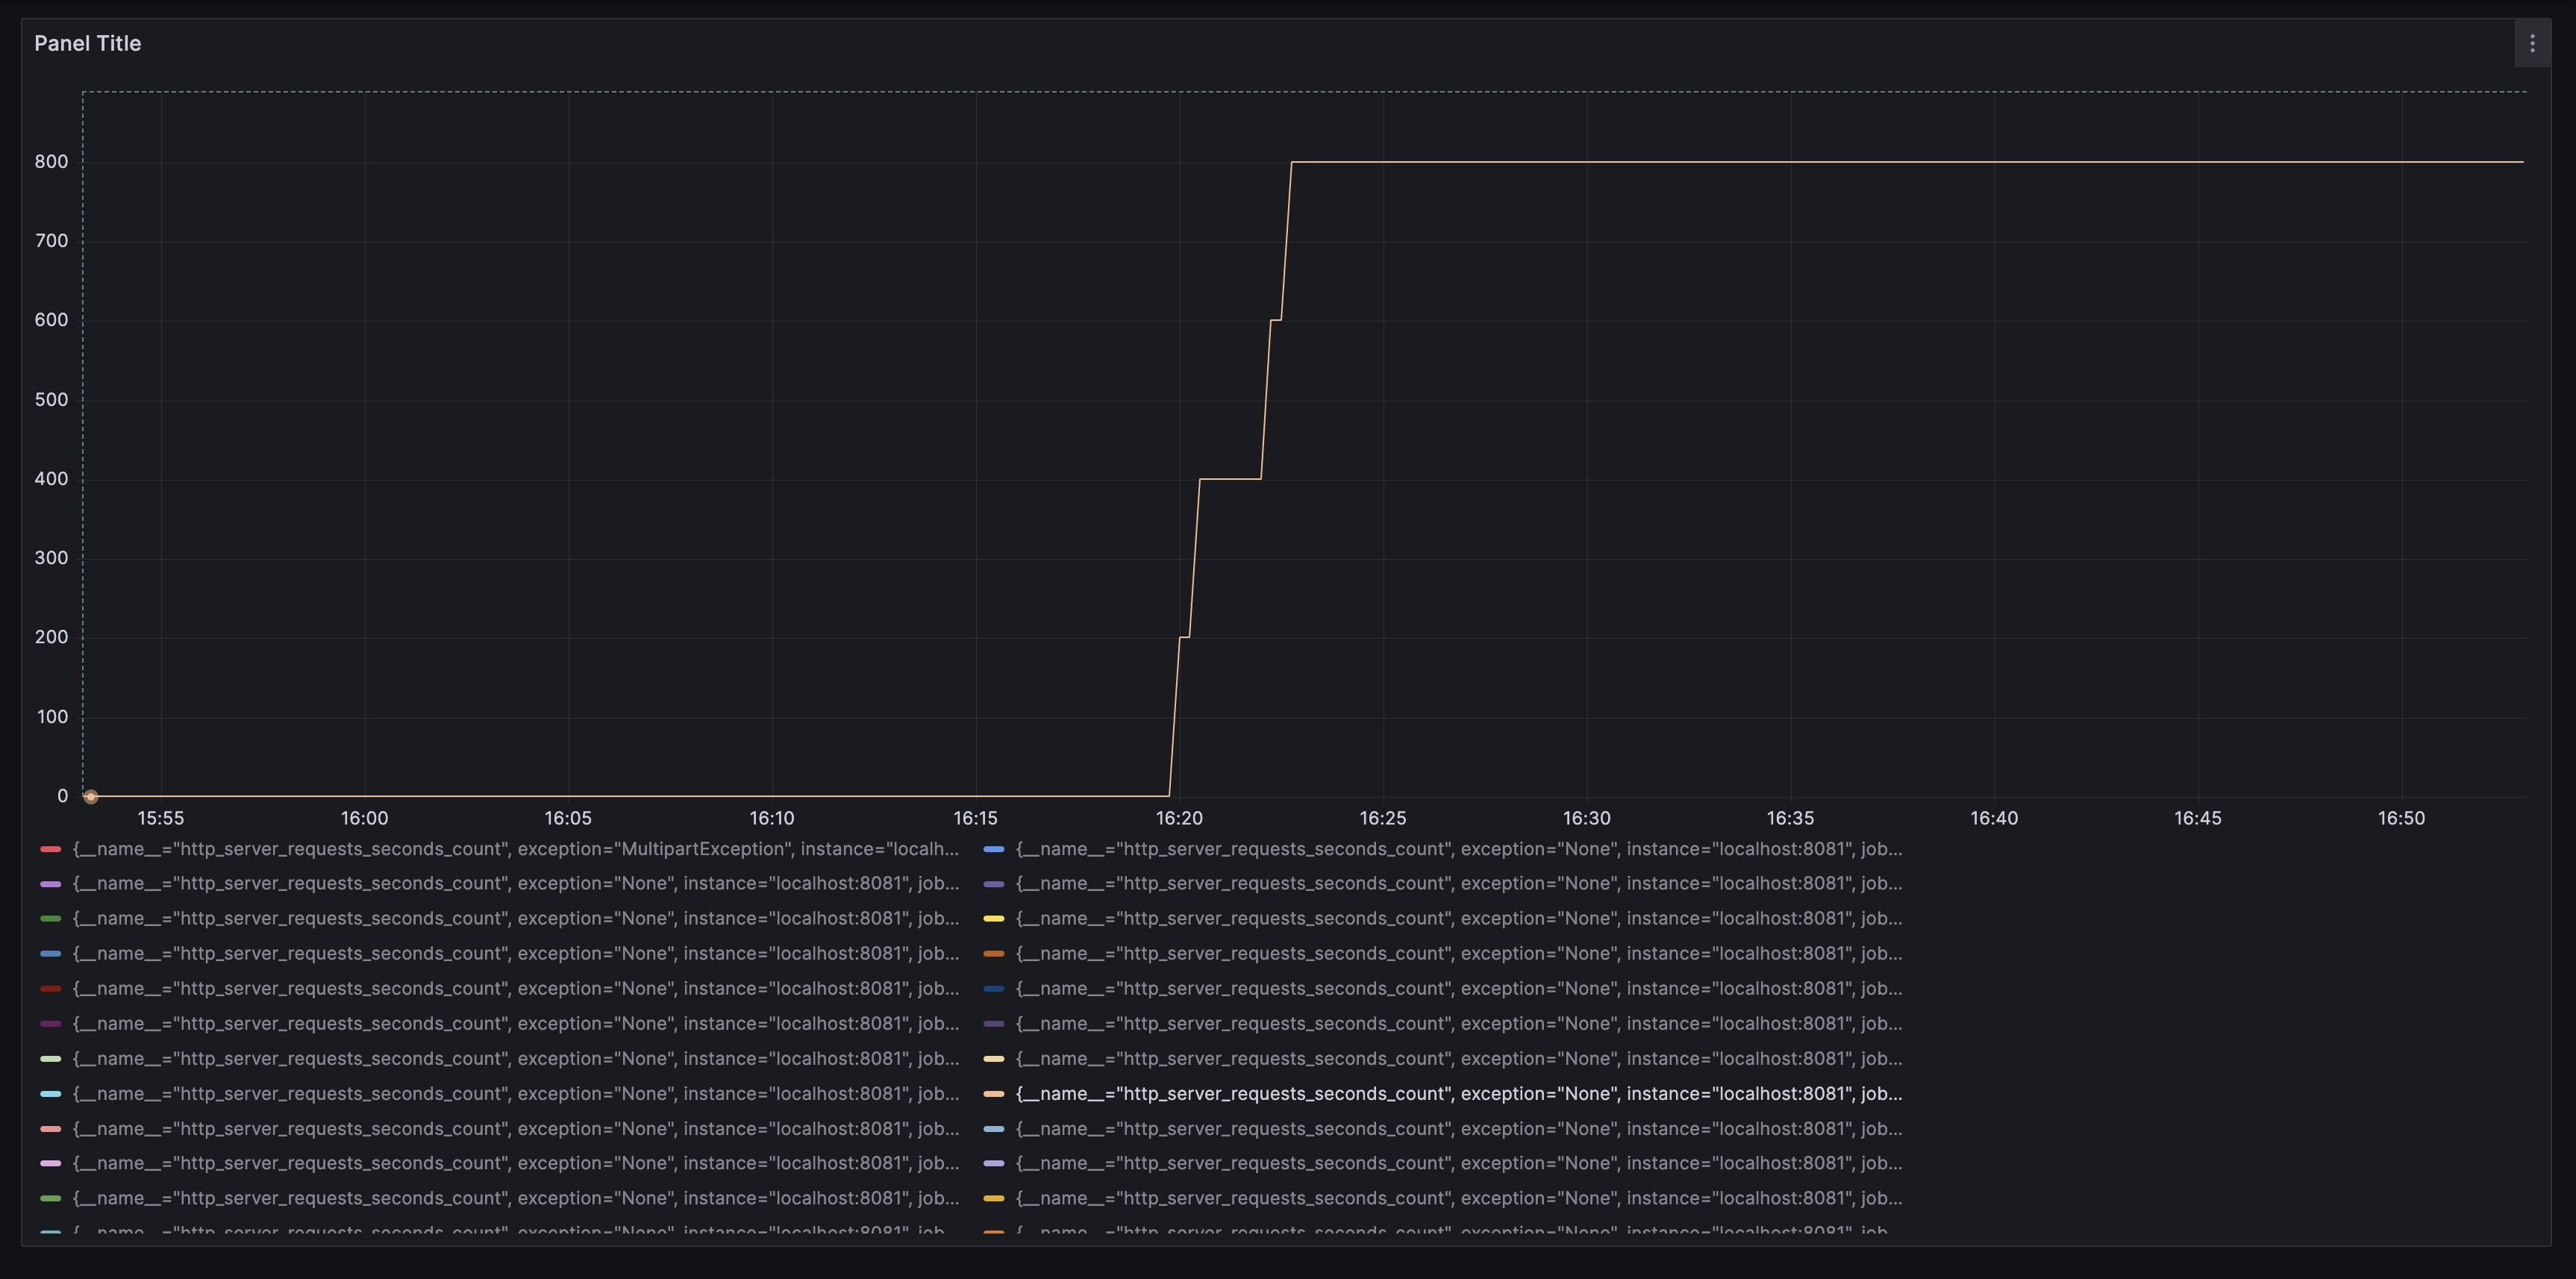Click the pale green legend color swatch
The height and width of the screenshot is (1279, 2576).
tap(51, 1059)
